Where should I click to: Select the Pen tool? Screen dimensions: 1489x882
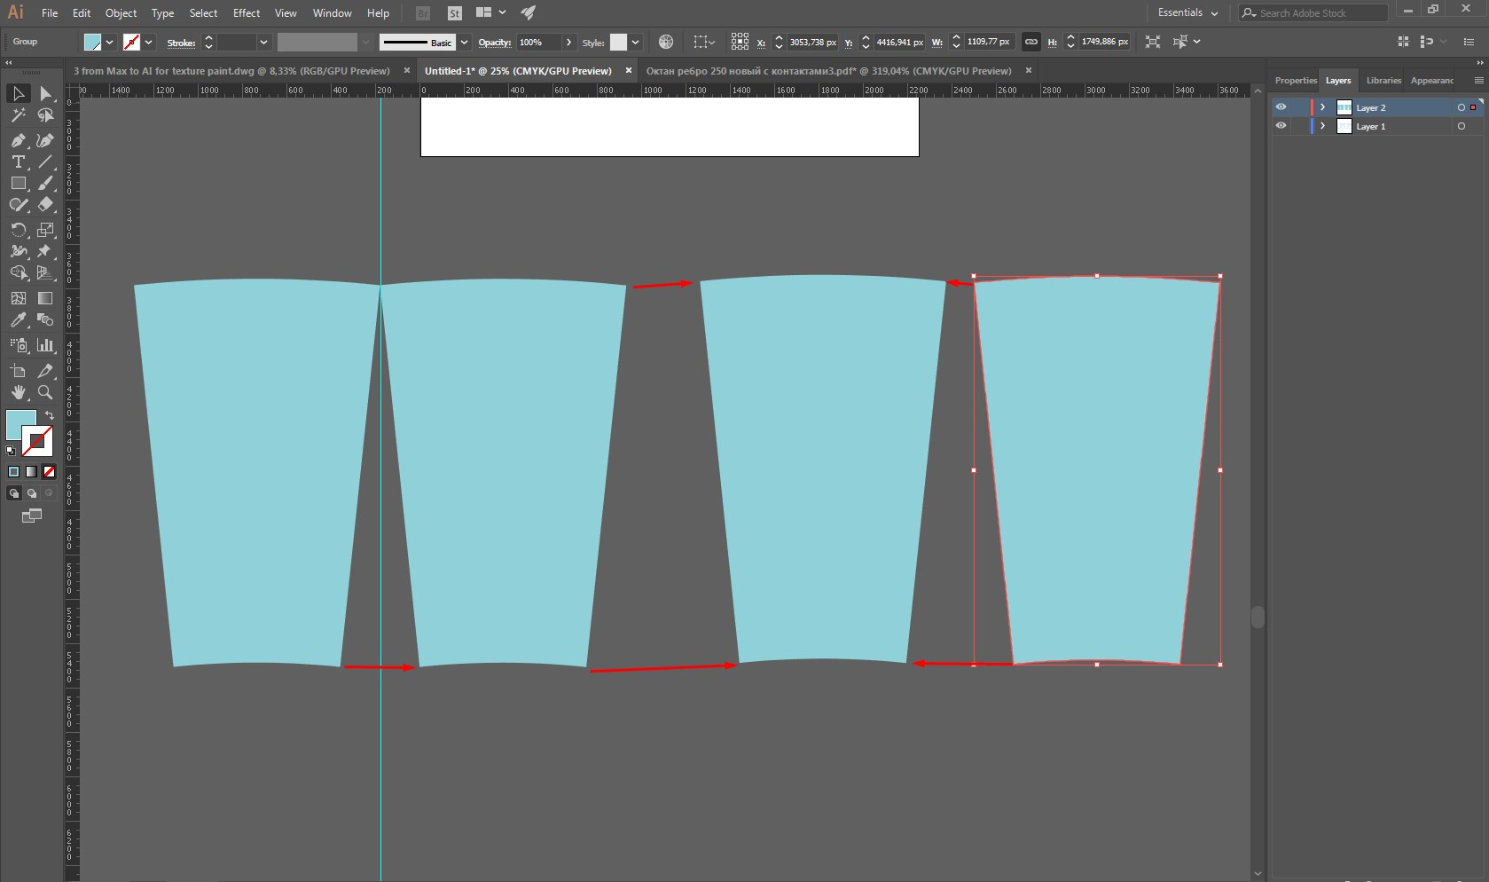[18, 140]
